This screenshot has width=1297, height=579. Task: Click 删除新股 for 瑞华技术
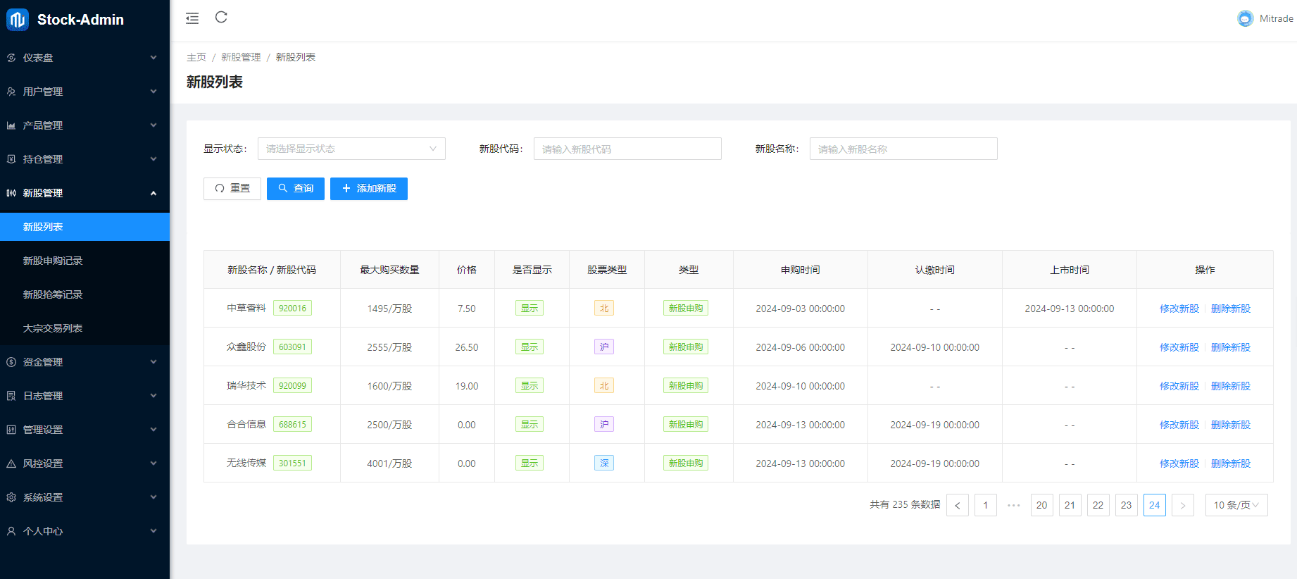(x=1231, y=386)
